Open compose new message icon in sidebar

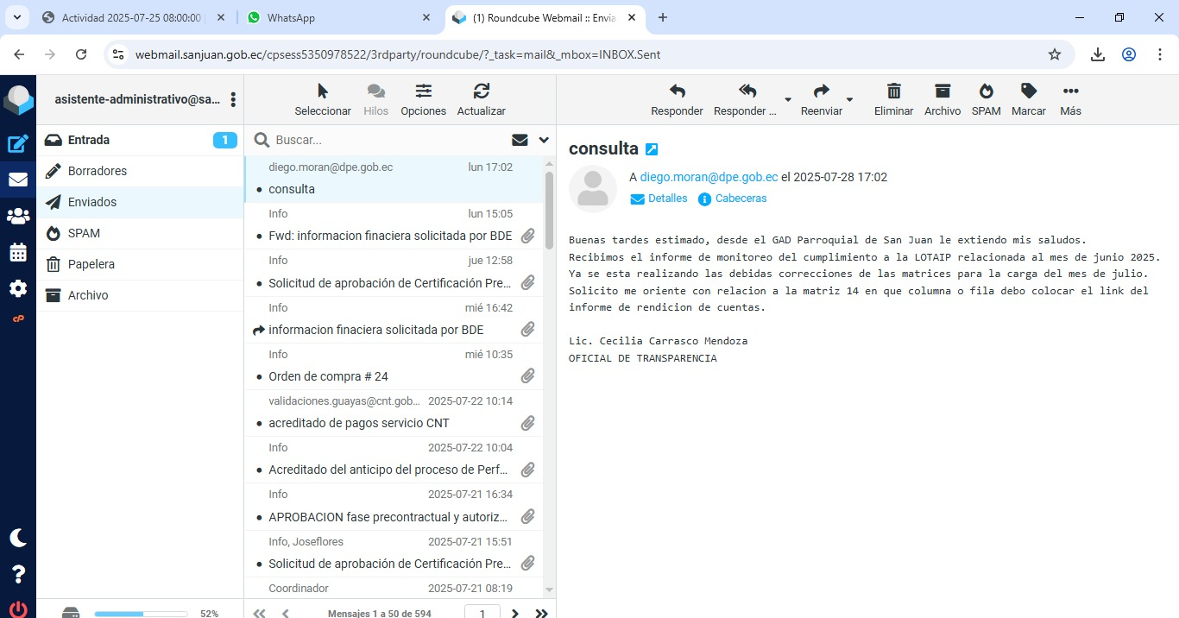point(17,144)
